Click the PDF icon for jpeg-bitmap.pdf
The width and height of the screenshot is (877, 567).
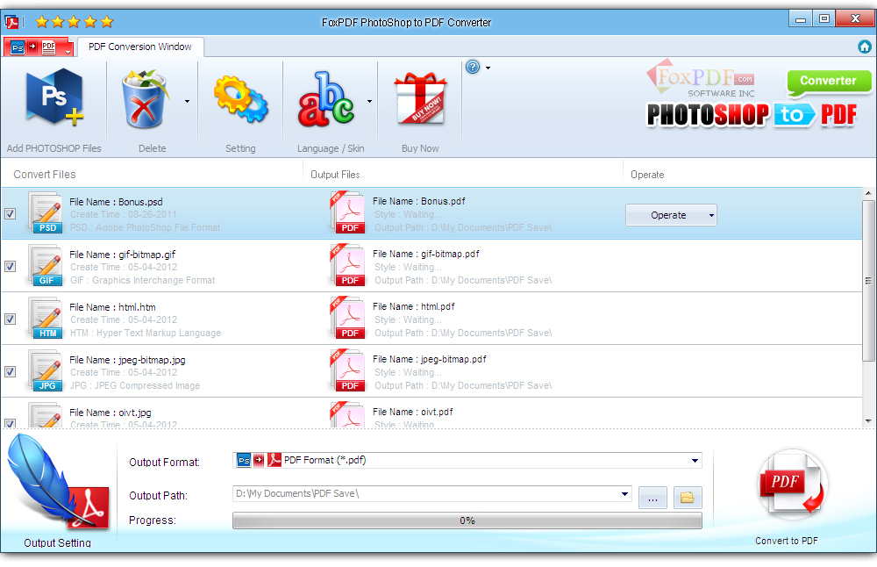[x=348, y=370]
